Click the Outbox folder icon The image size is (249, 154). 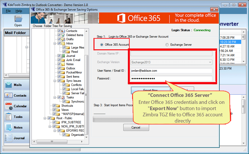pyautogui.click(x=63, y=68)
